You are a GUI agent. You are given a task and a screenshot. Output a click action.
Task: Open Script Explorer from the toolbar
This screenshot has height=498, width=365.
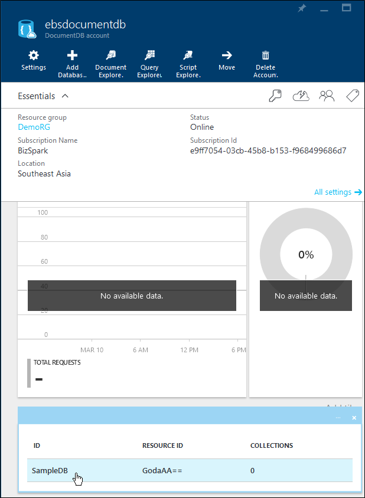(x=188, y=64)
